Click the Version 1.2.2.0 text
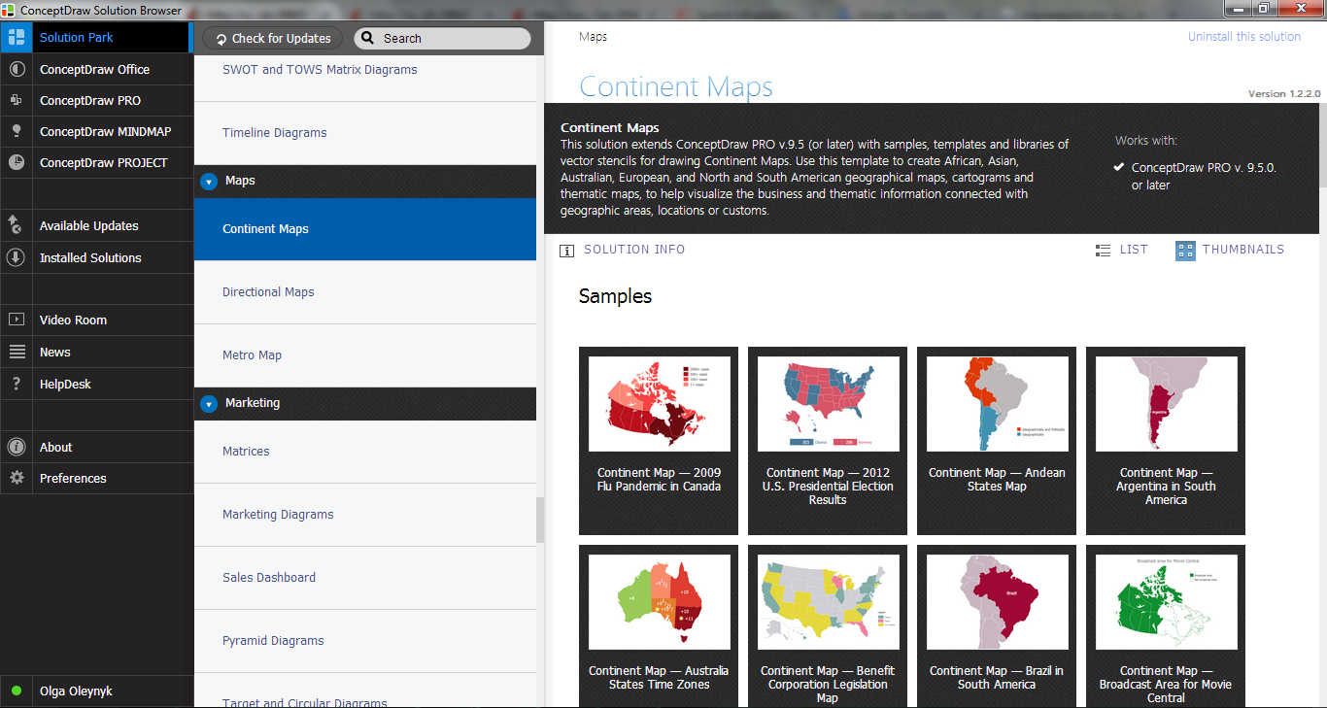 1284,94
